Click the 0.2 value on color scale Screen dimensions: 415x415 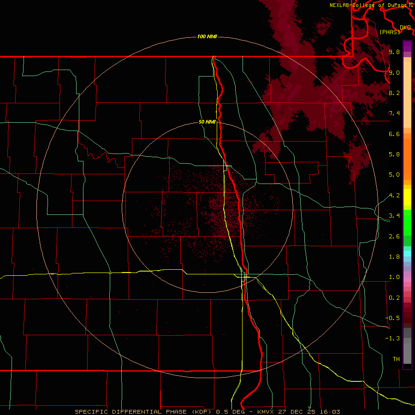click(x=394, y=298)
